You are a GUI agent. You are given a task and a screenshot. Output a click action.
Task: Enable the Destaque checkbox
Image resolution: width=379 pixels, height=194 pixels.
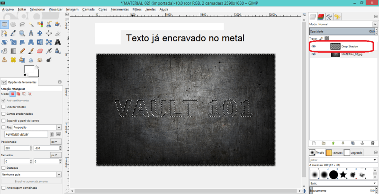(x=3, y=167)
